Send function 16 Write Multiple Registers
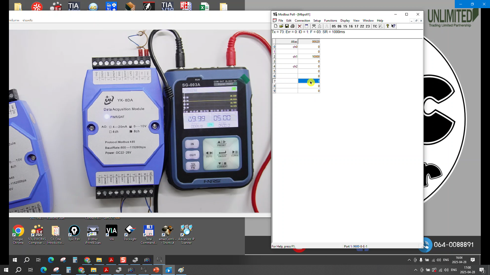Image resolution: width=490 pixels, height=275 pixels. (x=351, y=26)
